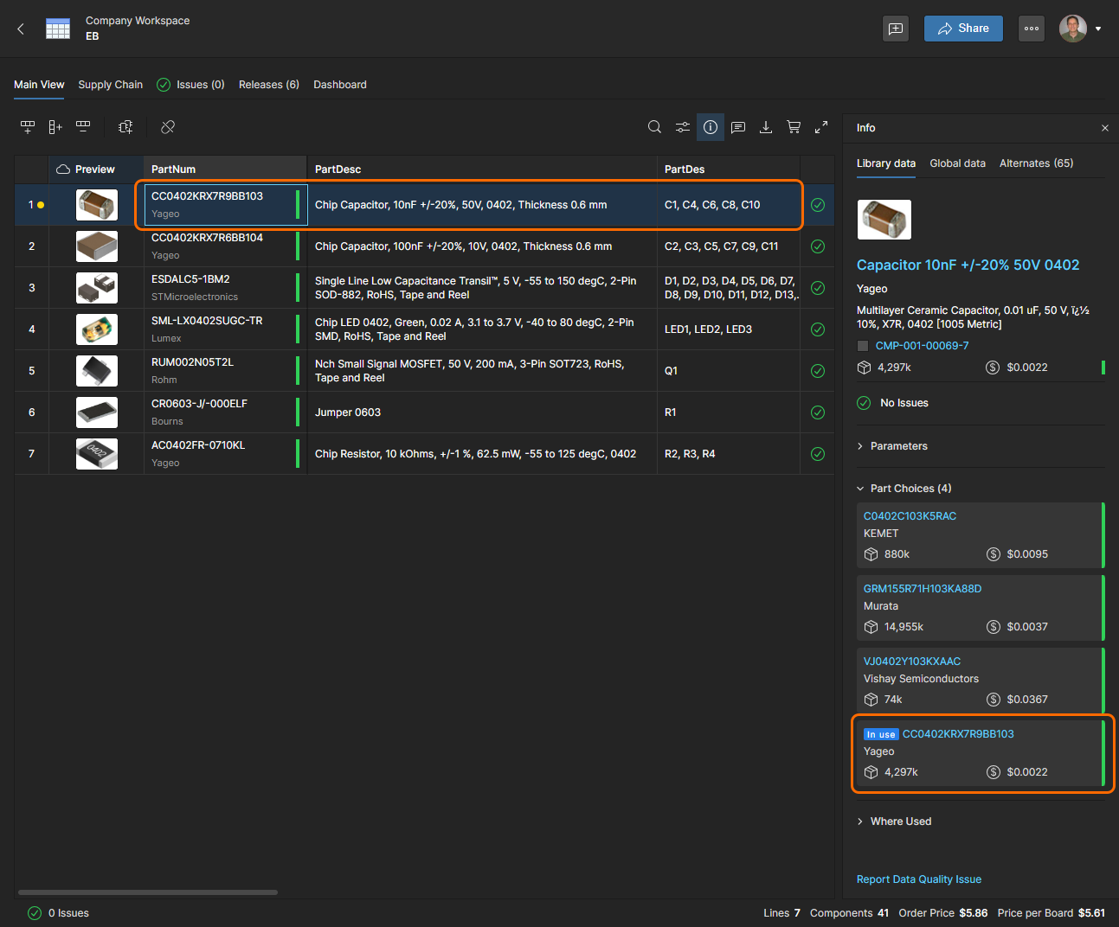This screenshot has height=927, width=1119.
Task: Open the shopping cart icon
Action: (x=794, y=127)
